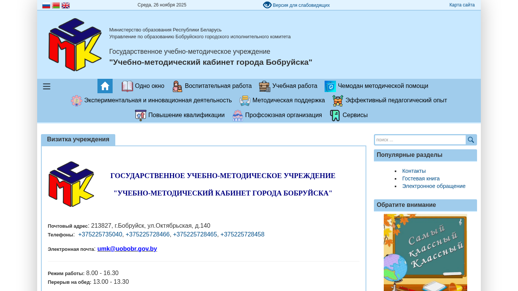
Task: Open 'Чемодан методической помощи' menu item
Action: (383, 86)
